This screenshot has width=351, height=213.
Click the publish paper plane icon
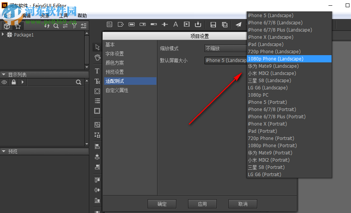(238, 25)
